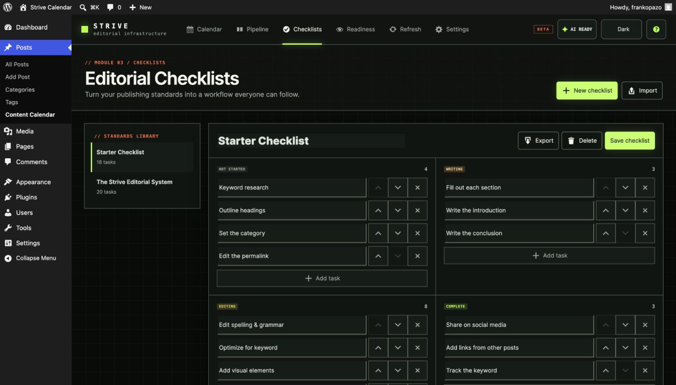Remove the Keyword research task
This screenshot has width=676, height=385.
418,187
